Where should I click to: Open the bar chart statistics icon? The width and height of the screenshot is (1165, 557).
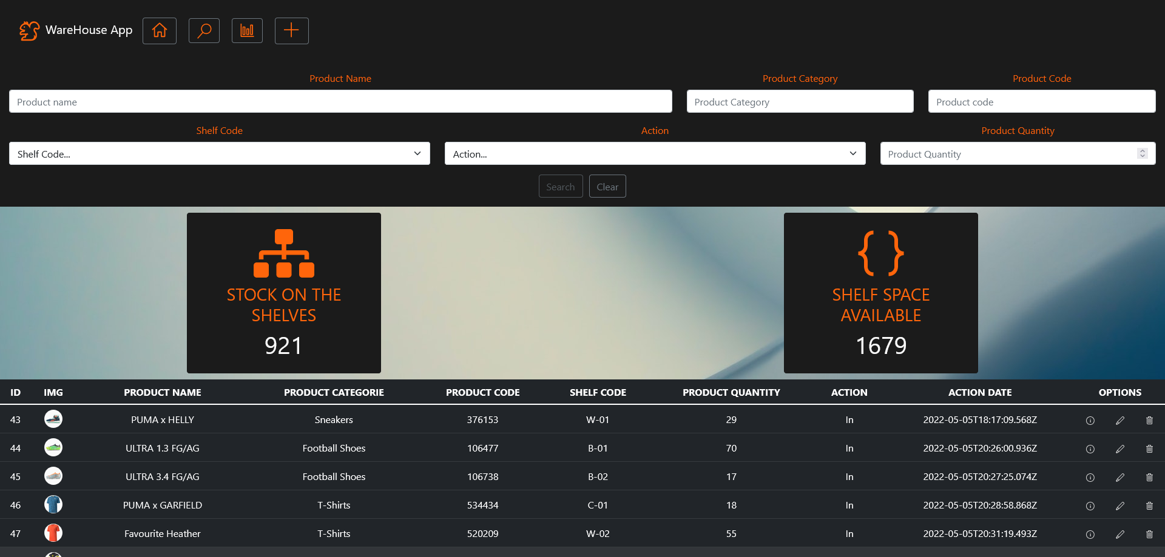[247, 30]
